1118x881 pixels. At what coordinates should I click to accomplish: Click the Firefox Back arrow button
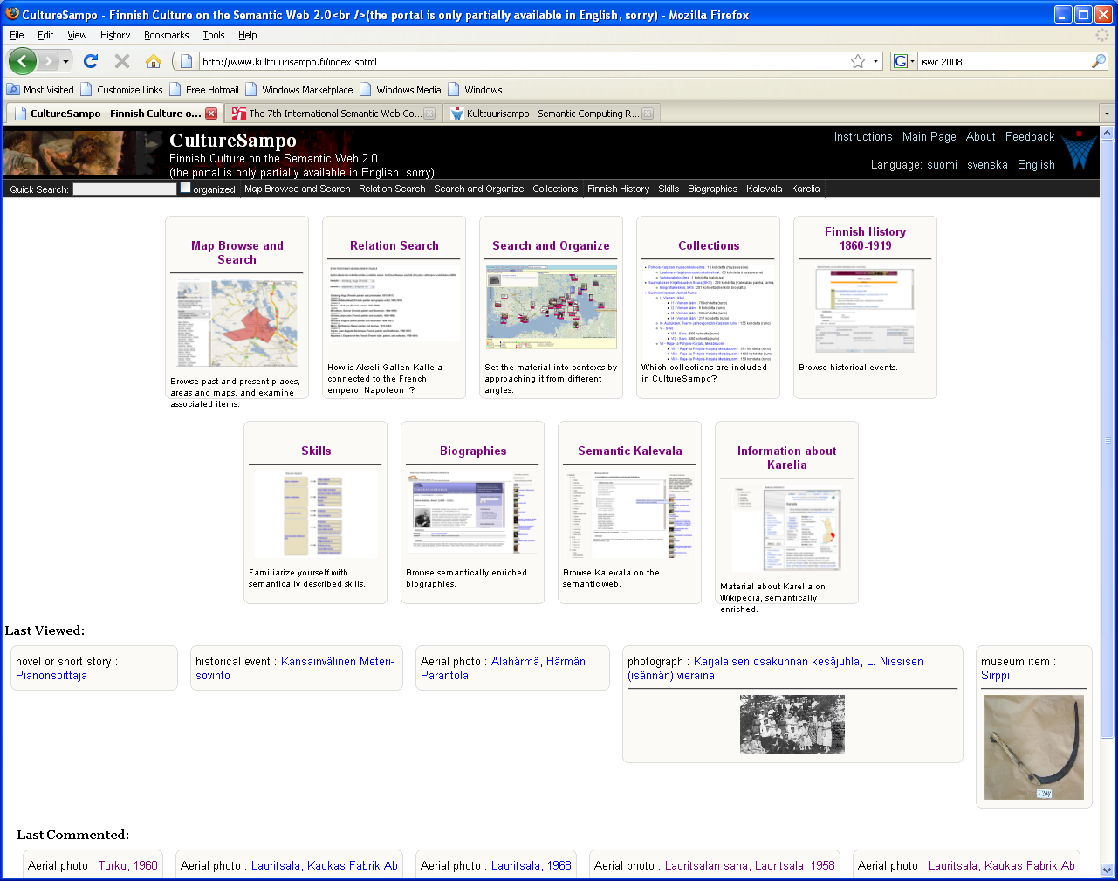[x=22, y=61]
